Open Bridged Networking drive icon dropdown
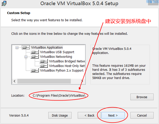 44,61
